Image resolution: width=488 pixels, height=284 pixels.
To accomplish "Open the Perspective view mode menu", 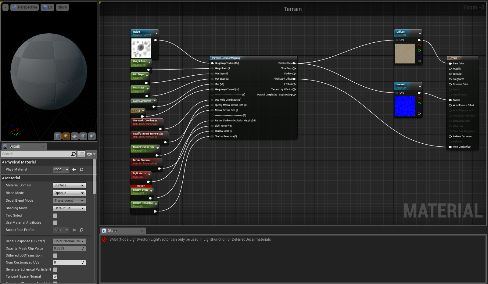I will point(24,7).
